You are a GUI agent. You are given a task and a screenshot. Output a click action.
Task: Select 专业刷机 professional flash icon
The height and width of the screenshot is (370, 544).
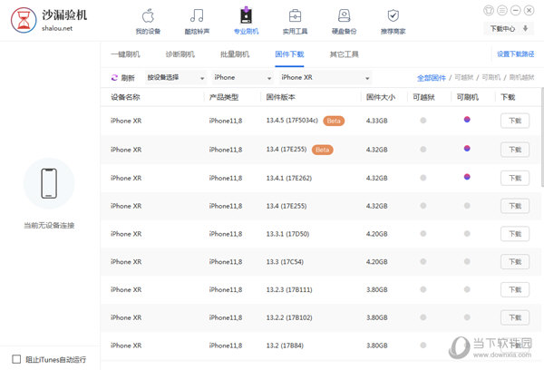point(246,16)
